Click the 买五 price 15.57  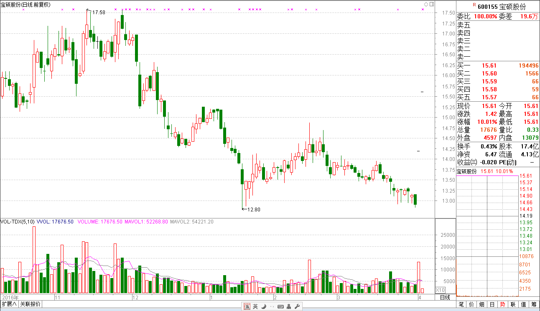(x=489, y=98)
